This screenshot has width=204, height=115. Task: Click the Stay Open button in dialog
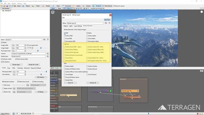[x=107, y=20]
